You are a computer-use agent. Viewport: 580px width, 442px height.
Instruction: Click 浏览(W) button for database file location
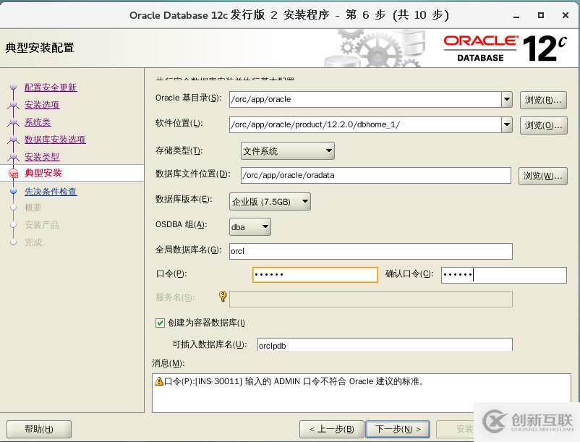pos(542,176)
